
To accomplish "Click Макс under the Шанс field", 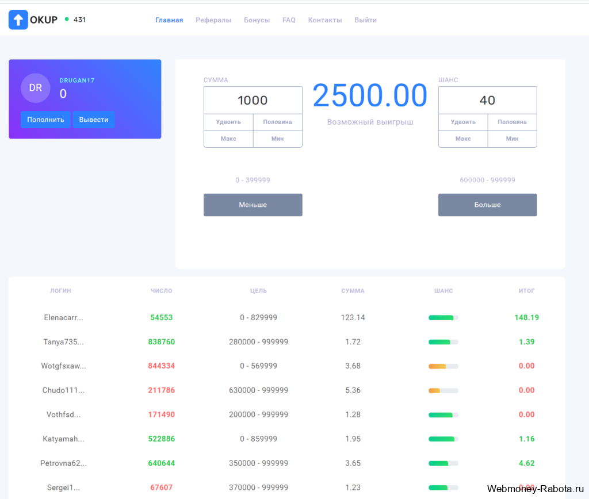I will [x=463, y=139].
